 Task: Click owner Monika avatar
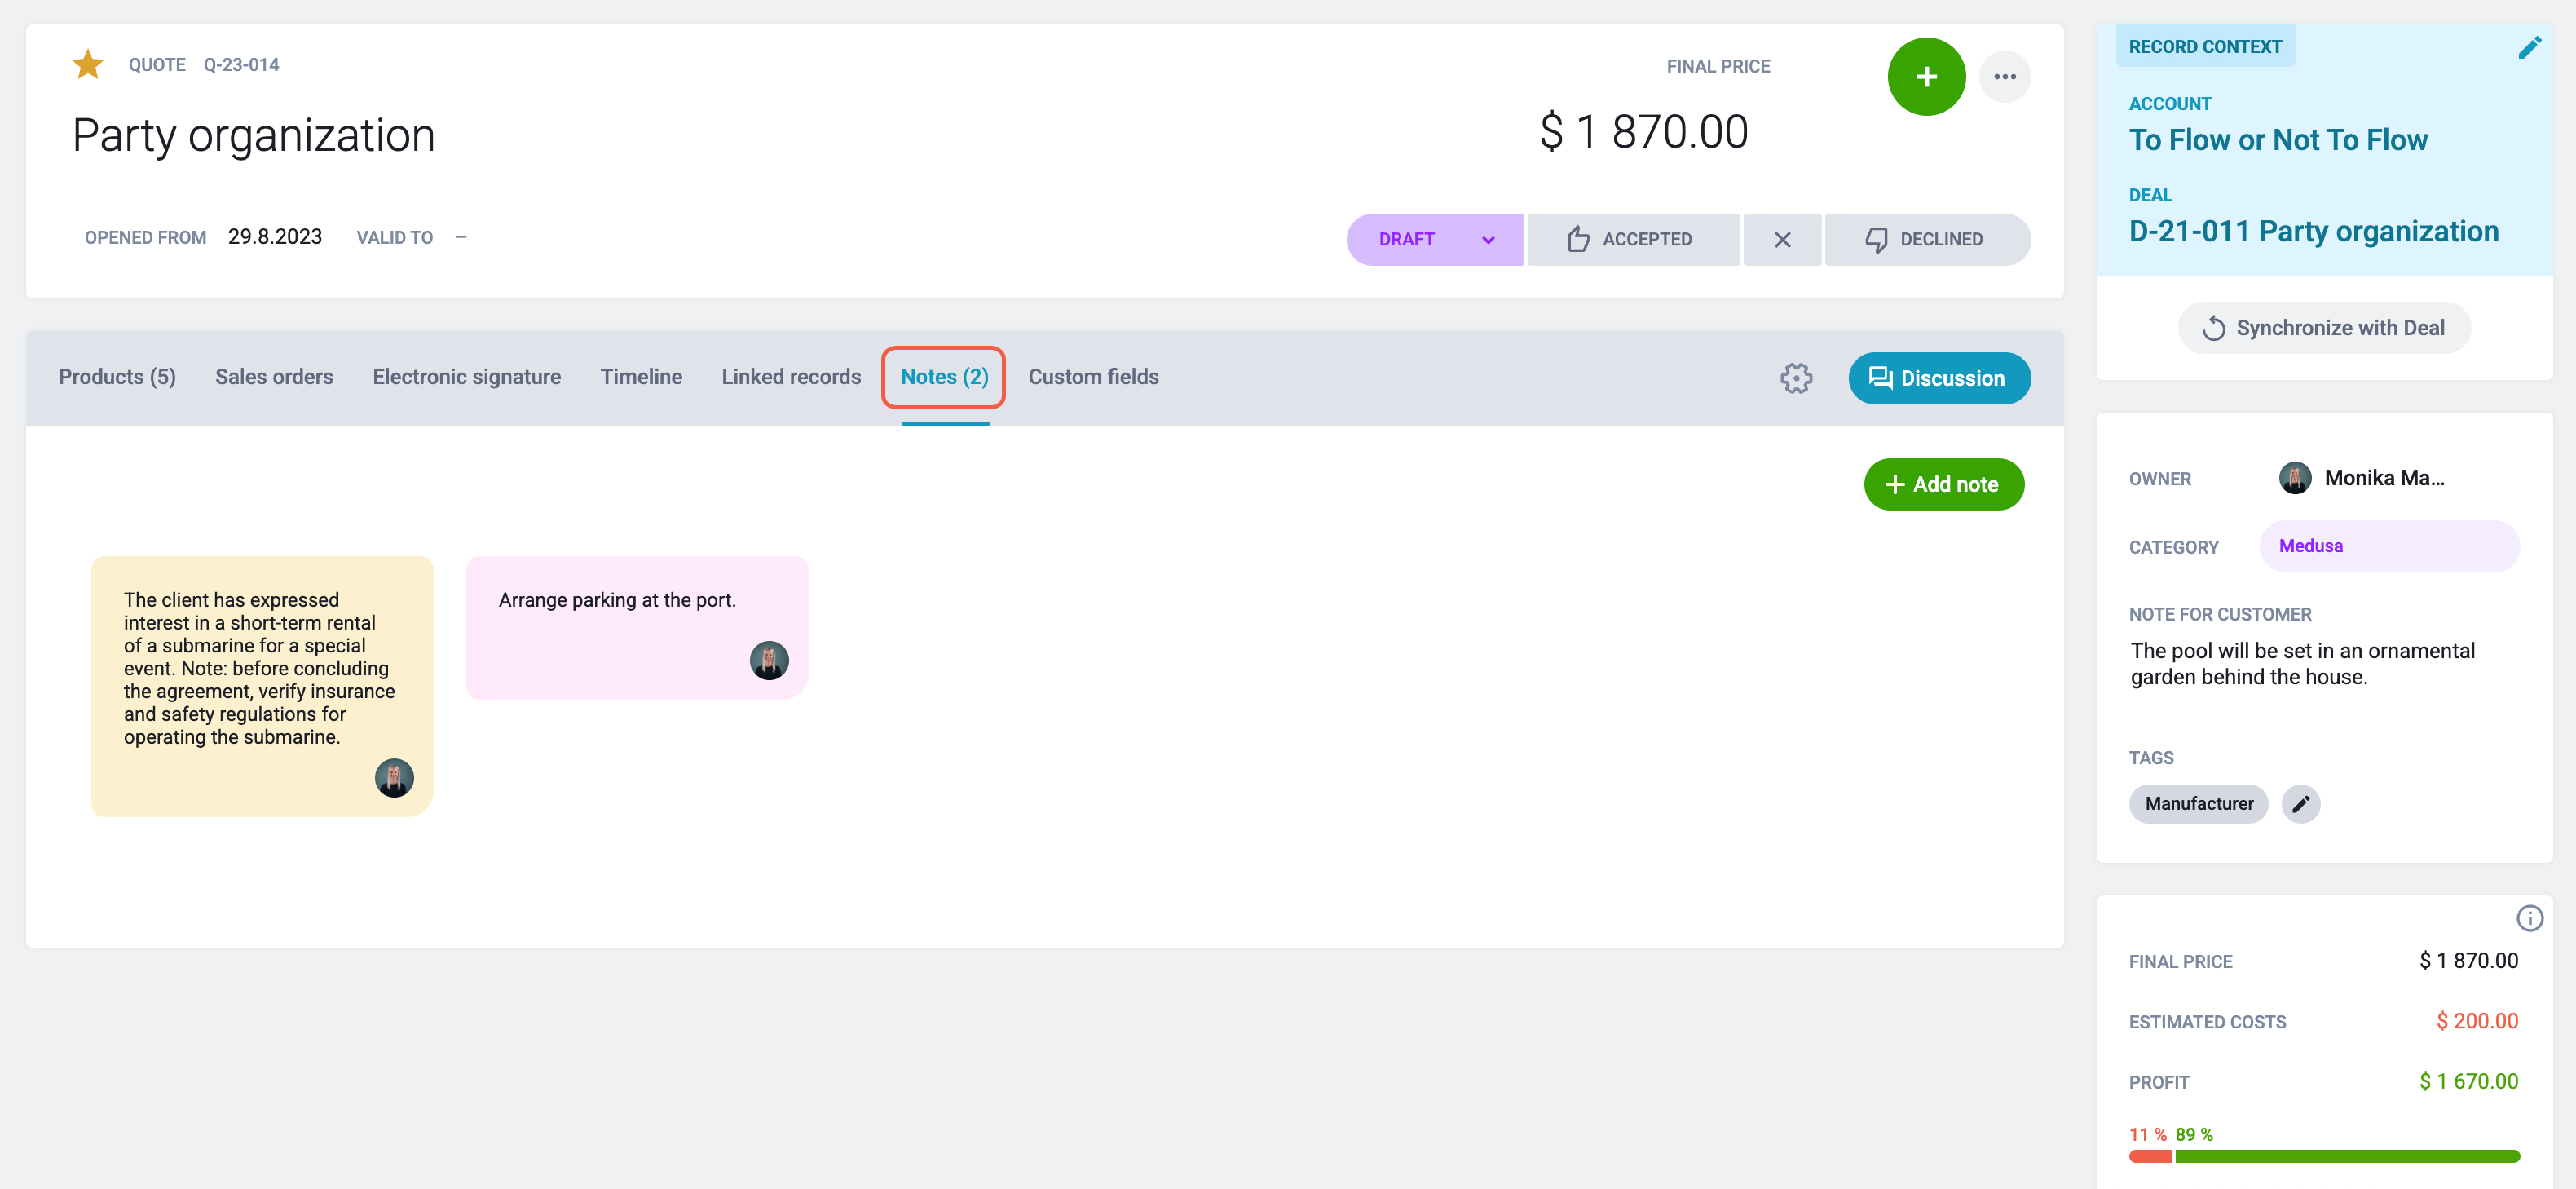pyautogui.click(x=2294, y=478)
